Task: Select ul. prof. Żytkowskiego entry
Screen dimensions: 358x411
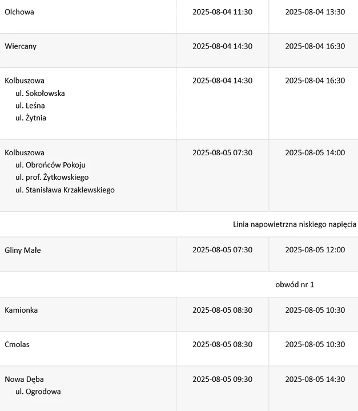Action: 52,177
